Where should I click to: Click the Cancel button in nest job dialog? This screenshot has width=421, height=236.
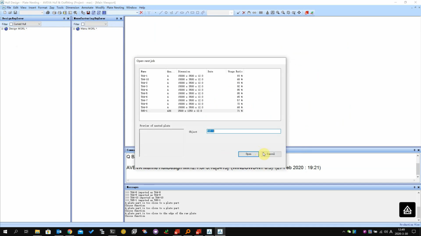click(271, 154)
